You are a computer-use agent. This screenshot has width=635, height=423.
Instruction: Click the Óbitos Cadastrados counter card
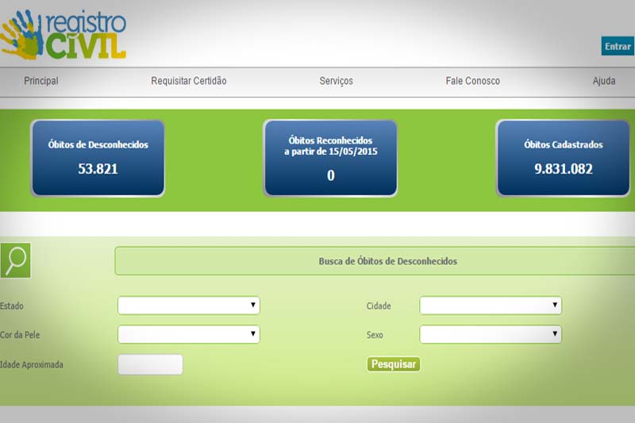click(563, 157)
